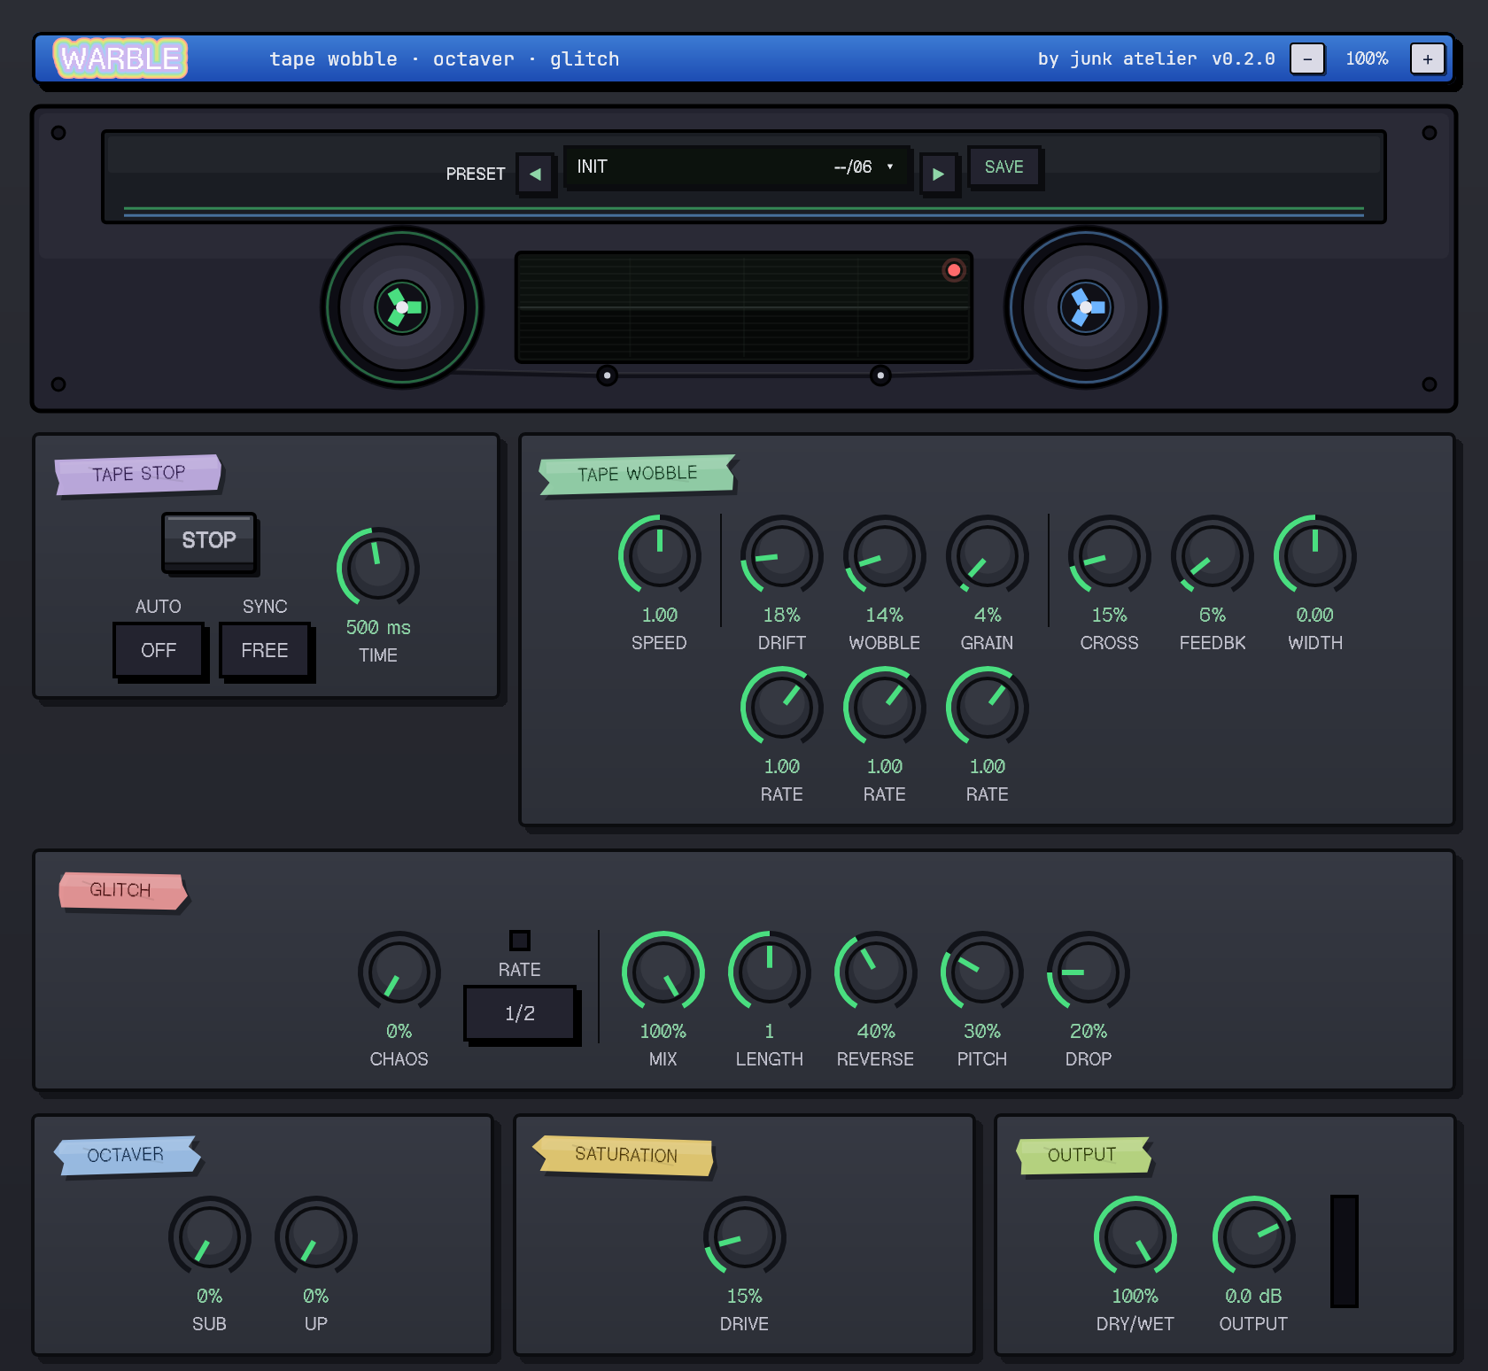This screenshot has height=1371, width=1488.
Task: Click the 18% drift value
Action: 782,615
